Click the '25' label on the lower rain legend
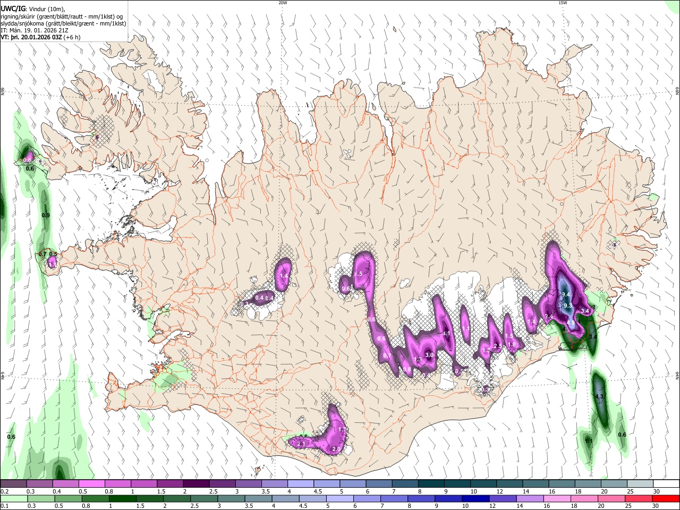 click(630, 506)
